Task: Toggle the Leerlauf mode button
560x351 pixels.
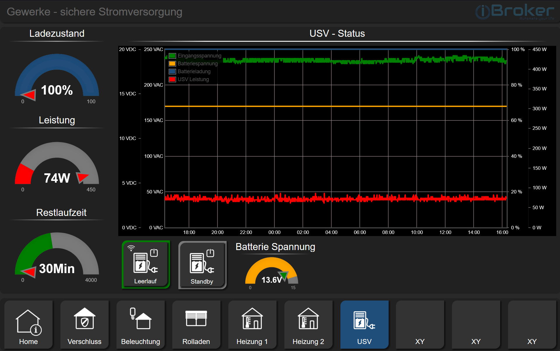Action: coord(145,264)
